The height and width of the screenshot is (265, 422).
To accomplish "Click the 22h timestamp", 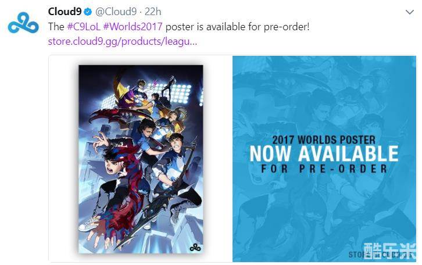I will coord(153,12).
